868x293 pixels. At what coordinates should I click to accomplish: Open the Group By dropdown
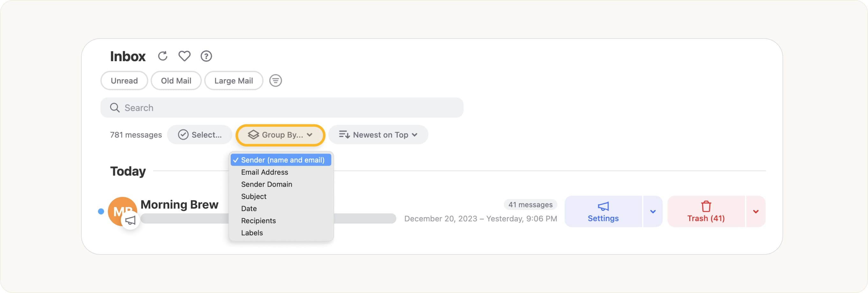[x=280, y=135]
